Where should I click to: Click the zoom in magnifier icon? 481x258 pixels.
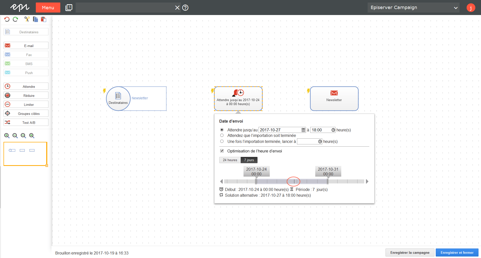(7, 136)
